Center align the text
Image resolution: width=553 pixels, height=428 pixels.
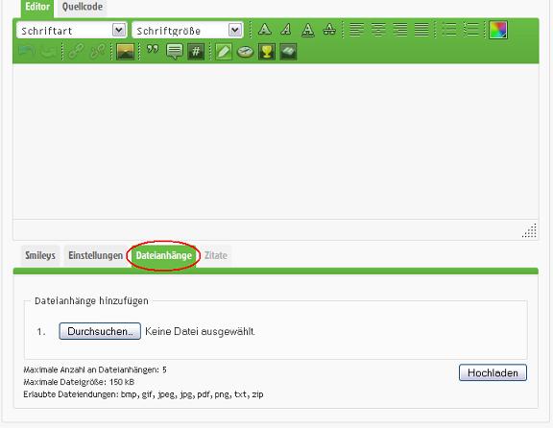(x=378, y=30)
